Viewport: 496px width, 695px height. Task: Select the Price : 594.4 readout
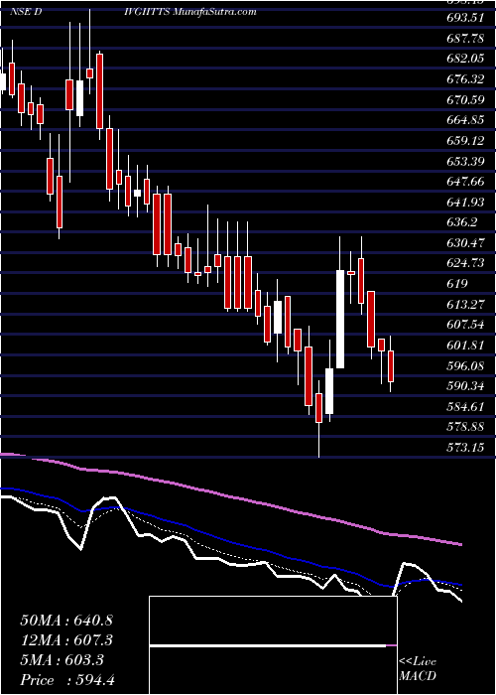[67, 680]
